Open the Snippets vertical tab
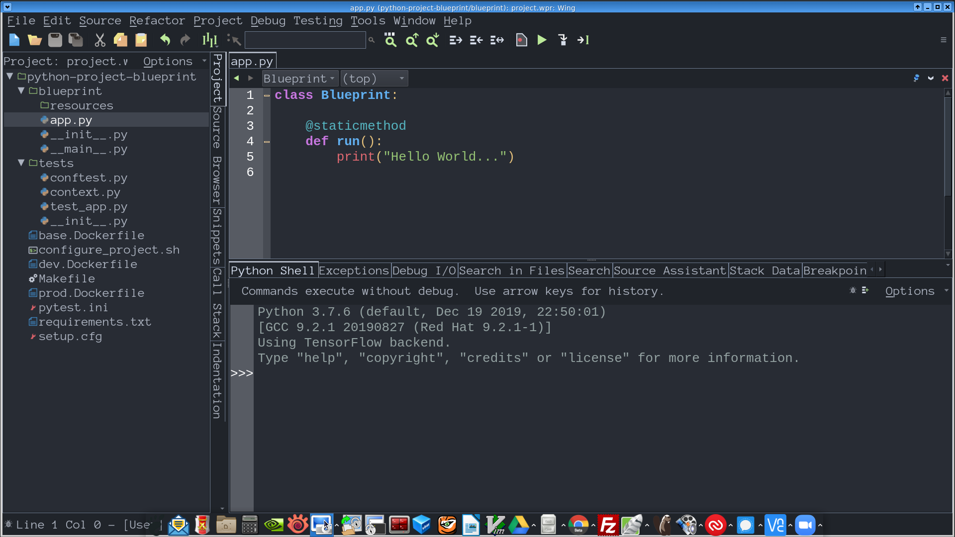Viewport: 955px width, 537px height. [x=217, y=237]
